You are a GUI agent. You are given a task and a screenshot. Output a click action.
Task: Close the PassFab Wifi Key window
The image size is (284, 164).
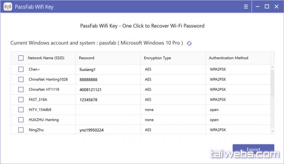click(x=276, y=7)
